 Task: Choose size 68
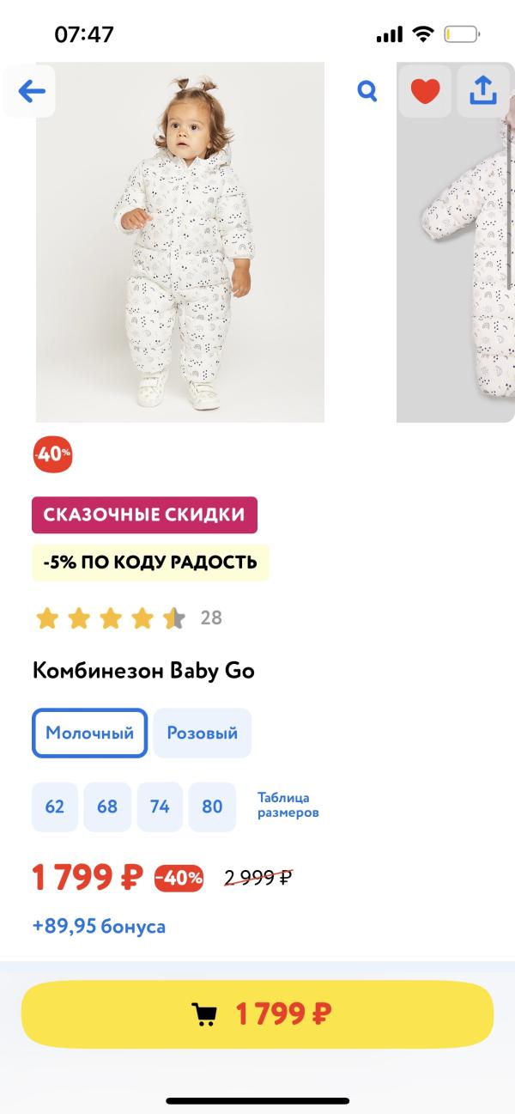(x=107, y=807)
